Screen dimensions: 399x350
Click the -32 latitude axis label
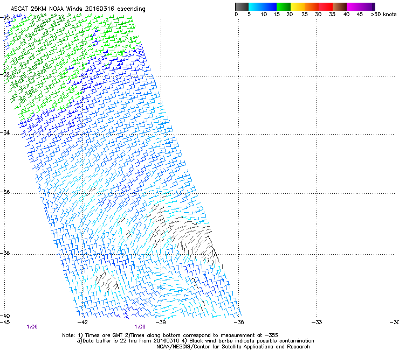click(5, 74)
